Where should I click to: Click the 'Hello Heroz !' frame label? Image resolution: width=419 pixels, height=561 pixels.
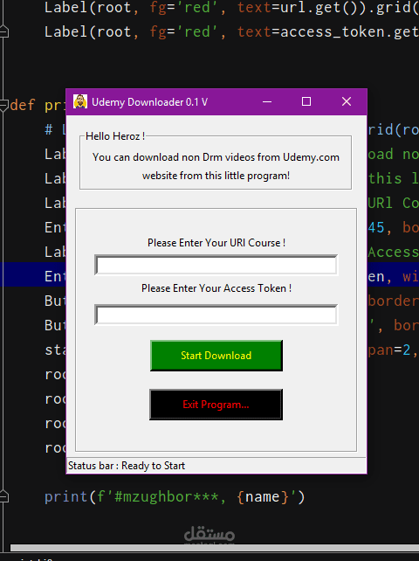pyautogui.click(x=115, y=136)
